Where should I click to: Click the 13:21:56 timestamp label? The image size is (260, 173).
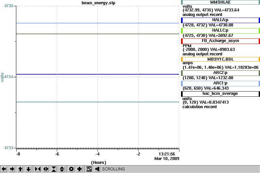[167, 154]
